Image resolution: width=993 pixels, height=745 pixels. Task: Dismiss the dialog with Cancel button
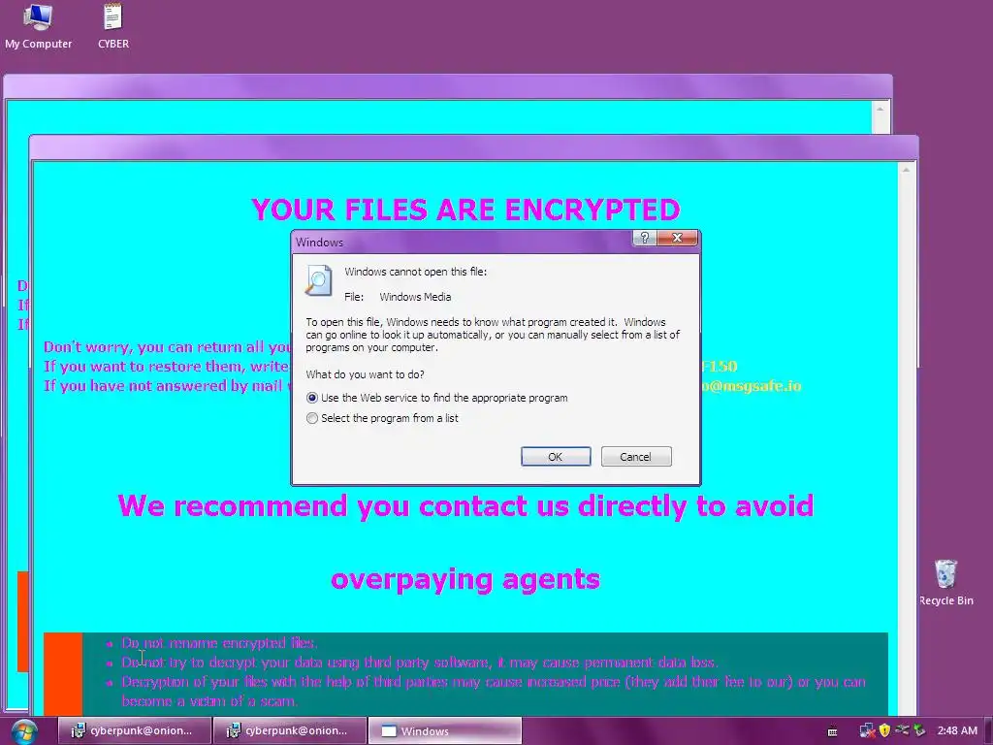pos(636,457)
